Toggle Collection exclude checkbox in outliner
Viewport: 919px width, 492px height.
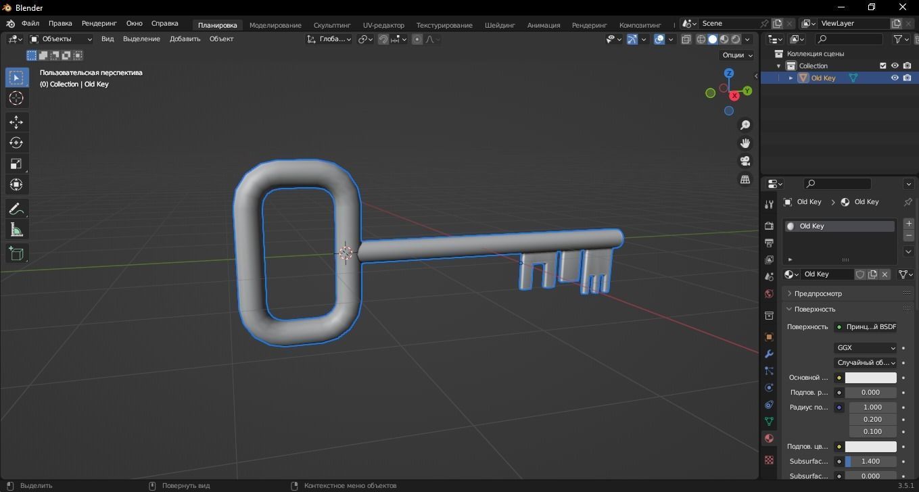tap(882, 66)
